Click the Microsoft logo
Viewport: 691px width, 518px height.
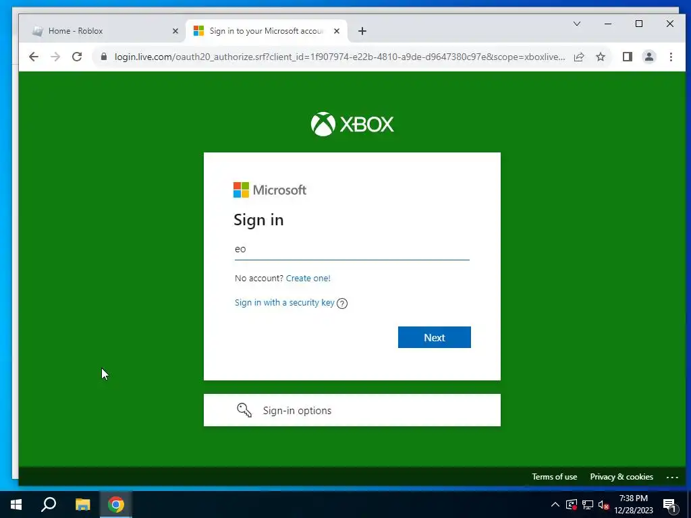click(x=270, y=190)
